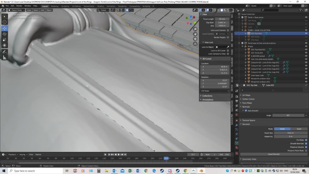Select Quad remesh mode
This screenshot has width=309, height=174.
pyautogui.click(x=299, y=129)
